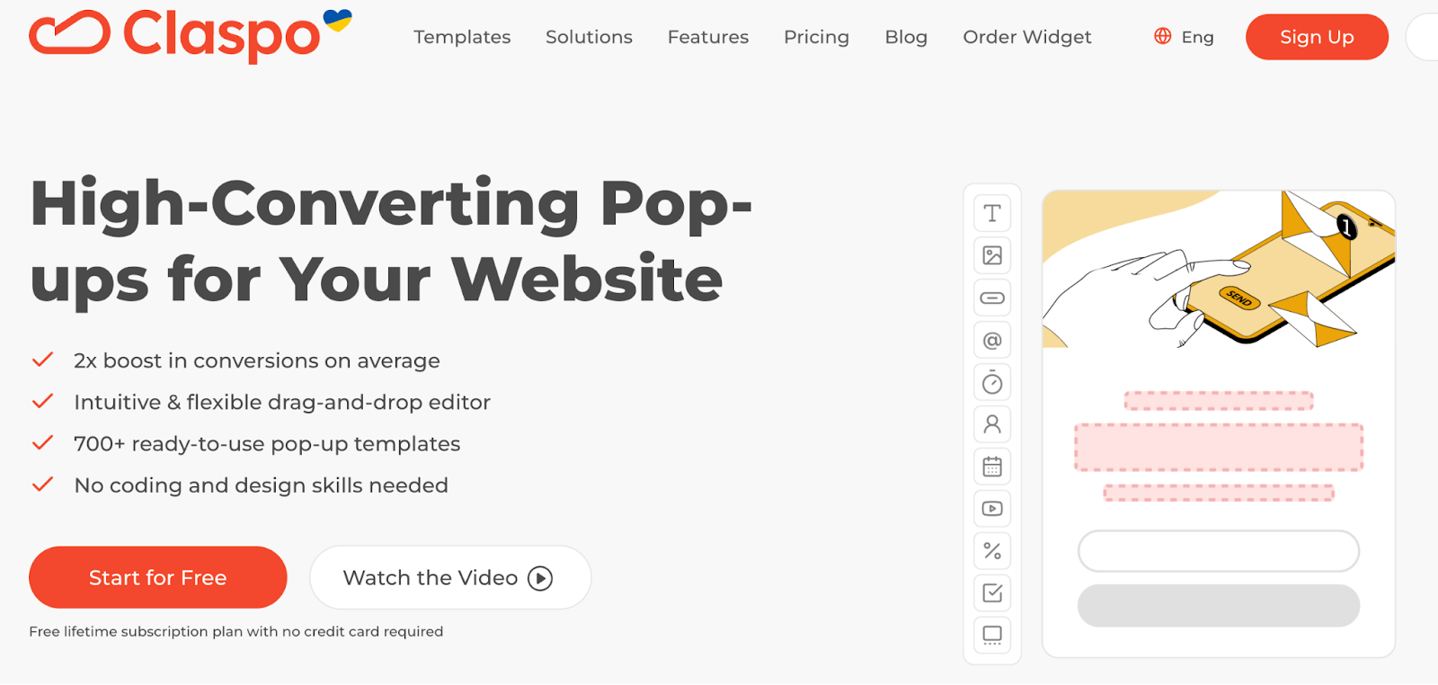Select the Text element icon
Image resolution: width=1438 pixels, height=685 pixels.
coord(992,213)
